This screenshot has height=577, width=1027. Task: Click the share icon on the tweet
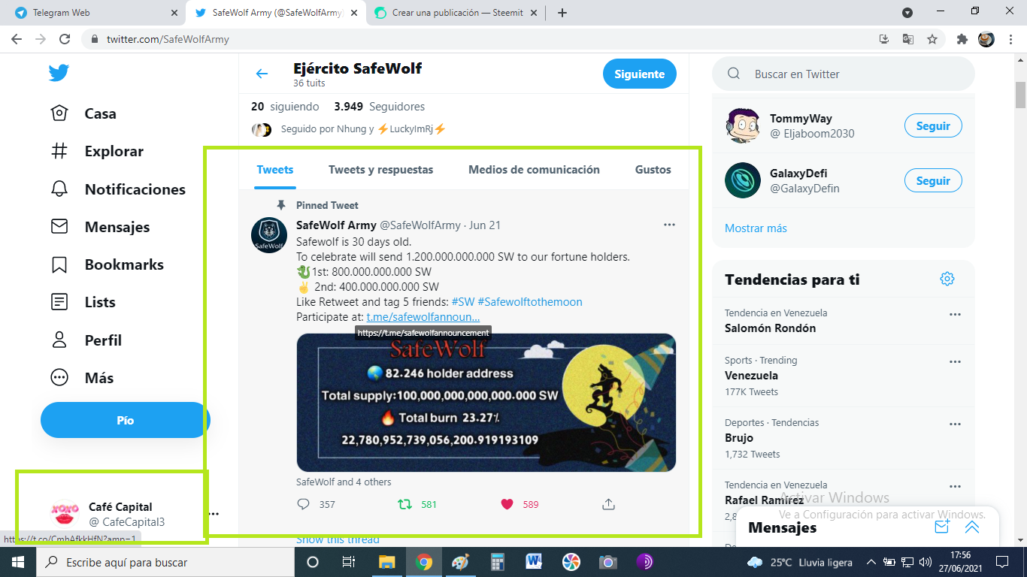point(609,504)
